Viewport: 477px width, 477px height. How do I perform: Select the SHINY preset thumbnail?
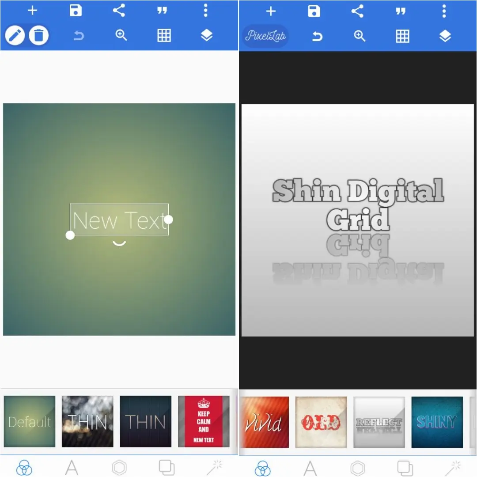[437, 422]
